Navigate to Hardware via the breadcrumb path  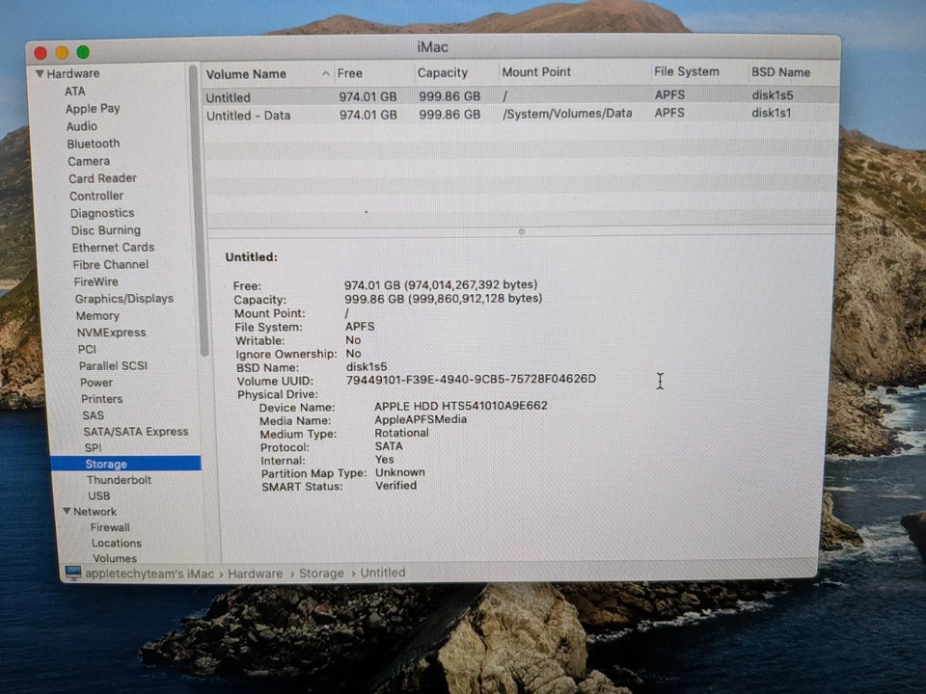point(255,573)
